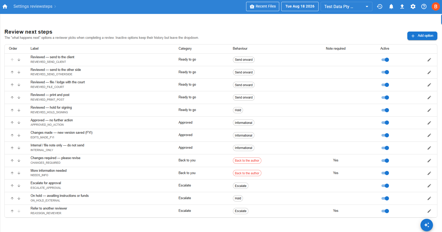Edit the 'Internal / file note only' row

[x=429, y=148]
